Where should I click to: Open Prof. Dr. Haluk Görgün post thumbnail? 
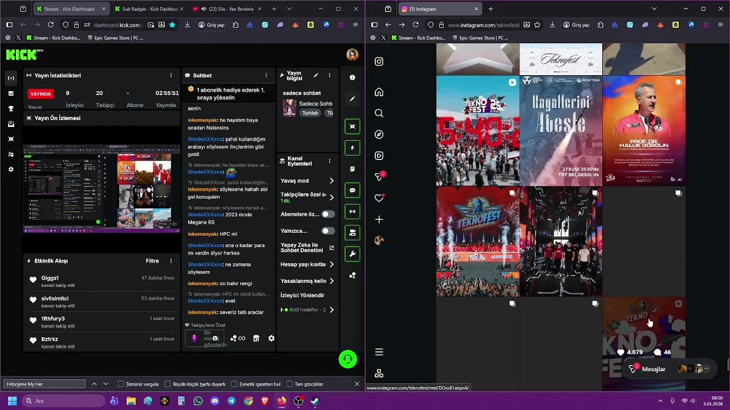(x=644, y=131)
